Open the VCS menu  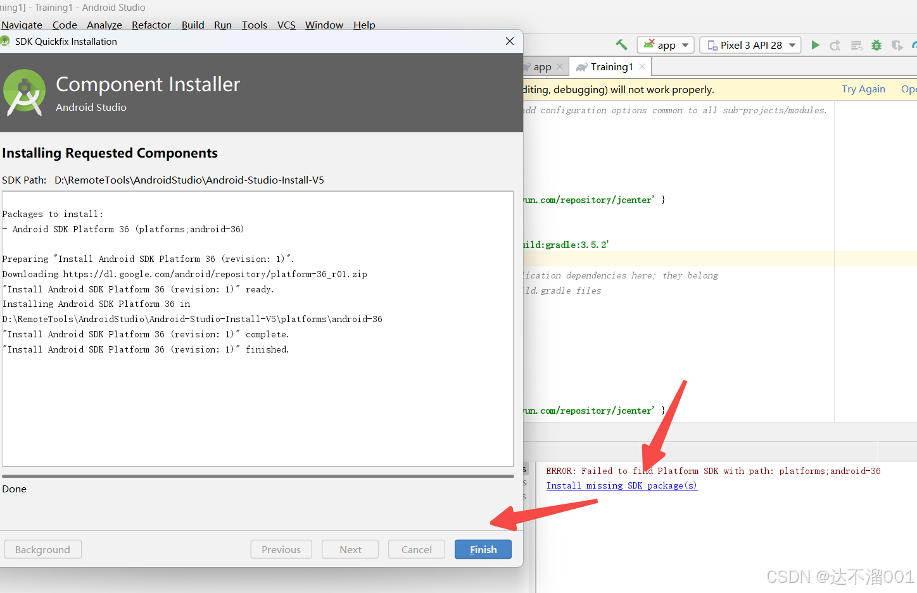point(286,25)
